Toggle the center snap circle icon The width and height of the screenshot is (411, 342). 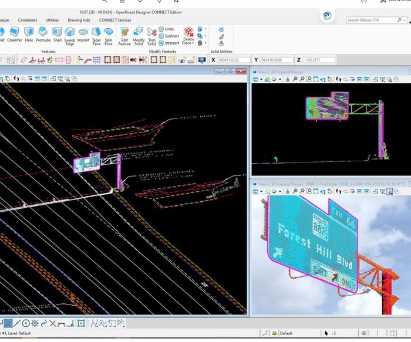(26, 324)
